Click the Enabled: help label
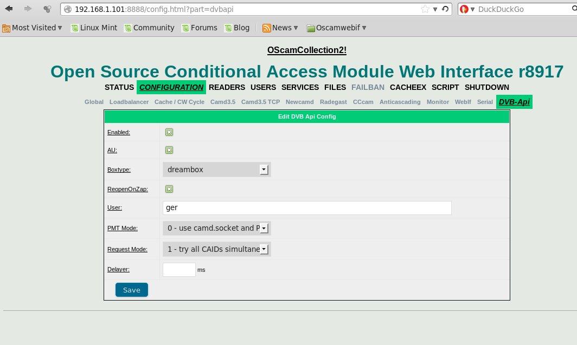577x345 pixels. (118, 132)
